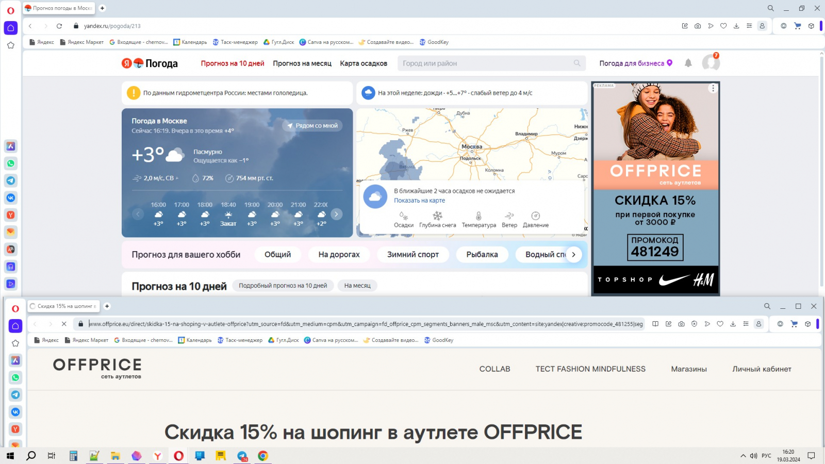Click the Рядом со мной button
The height and width of the screenshot is (464, 825).
(312, 125)
